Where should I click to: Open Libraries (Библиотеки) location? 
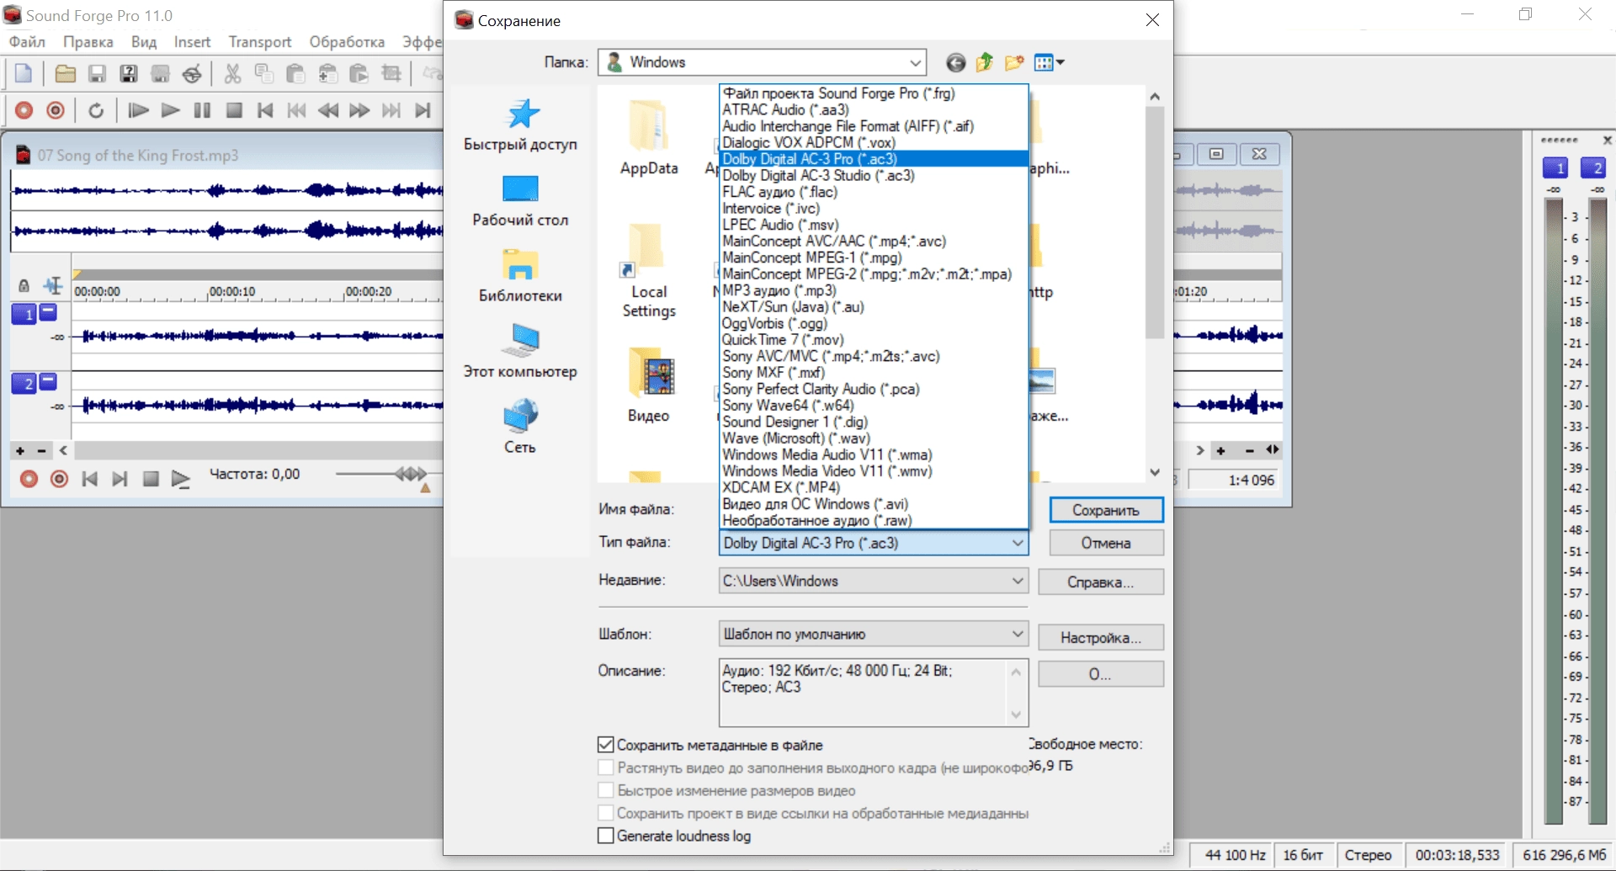pyautogui.click(x=520, y=276)
